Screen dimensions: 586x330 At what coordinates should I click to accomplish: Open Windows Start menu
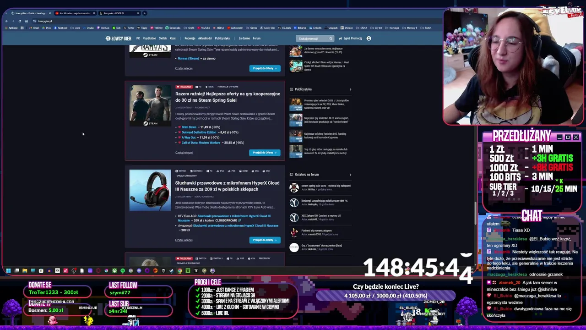click(8, 270)
